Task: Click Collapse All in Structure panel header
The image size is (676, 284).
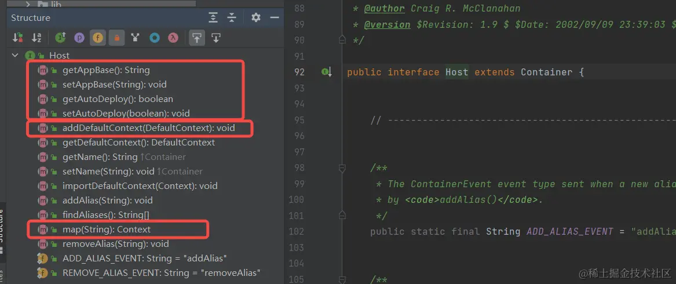Action: point(232,18)
